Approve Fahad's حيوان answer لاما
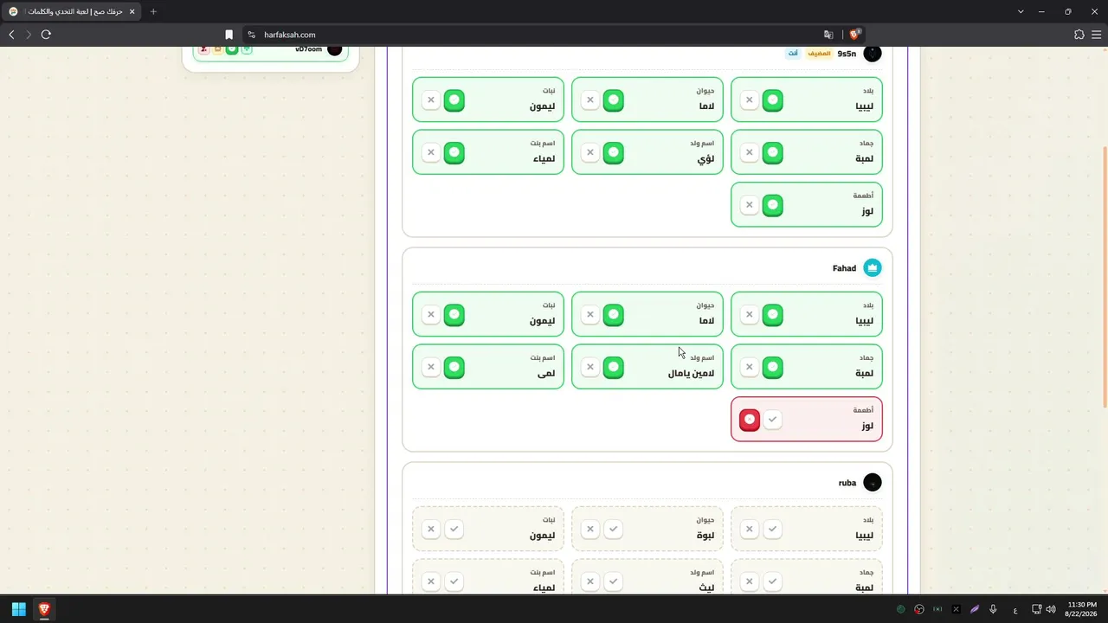 pyautogui.click(x=613, y=315)
